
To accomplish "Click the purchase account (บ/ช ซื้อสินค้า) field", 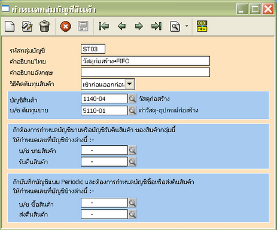I will tap(104, 203).
